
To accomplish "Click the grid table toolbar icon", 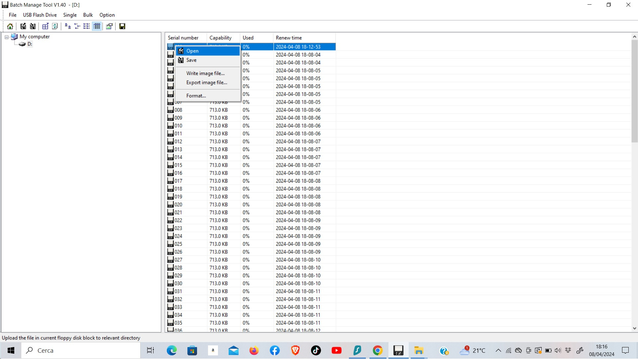I will click(45, 26).
